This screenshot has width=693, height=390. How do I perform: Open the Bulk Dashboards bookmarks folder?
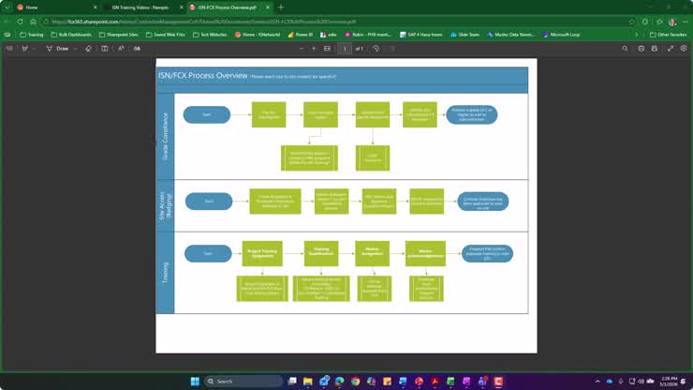point(71,35)
